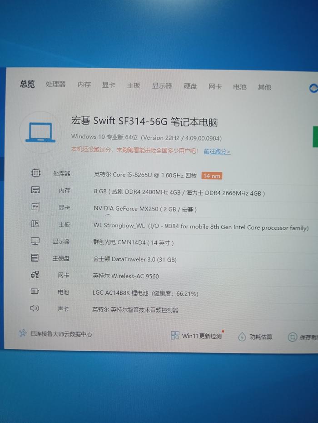Click the 前往跑分 link
The image size is (318, 423).
pyautogui.click(x=217, y=151)
